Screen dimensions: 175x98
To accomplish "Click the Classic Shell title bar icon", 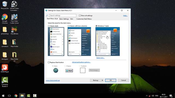I will [x=46, y=10].
